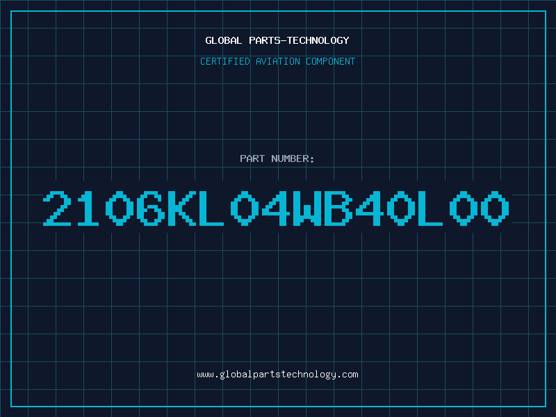Click the PART NUMBER: label
The height and width of the screenshot is (417, 556).
point(277,158)
